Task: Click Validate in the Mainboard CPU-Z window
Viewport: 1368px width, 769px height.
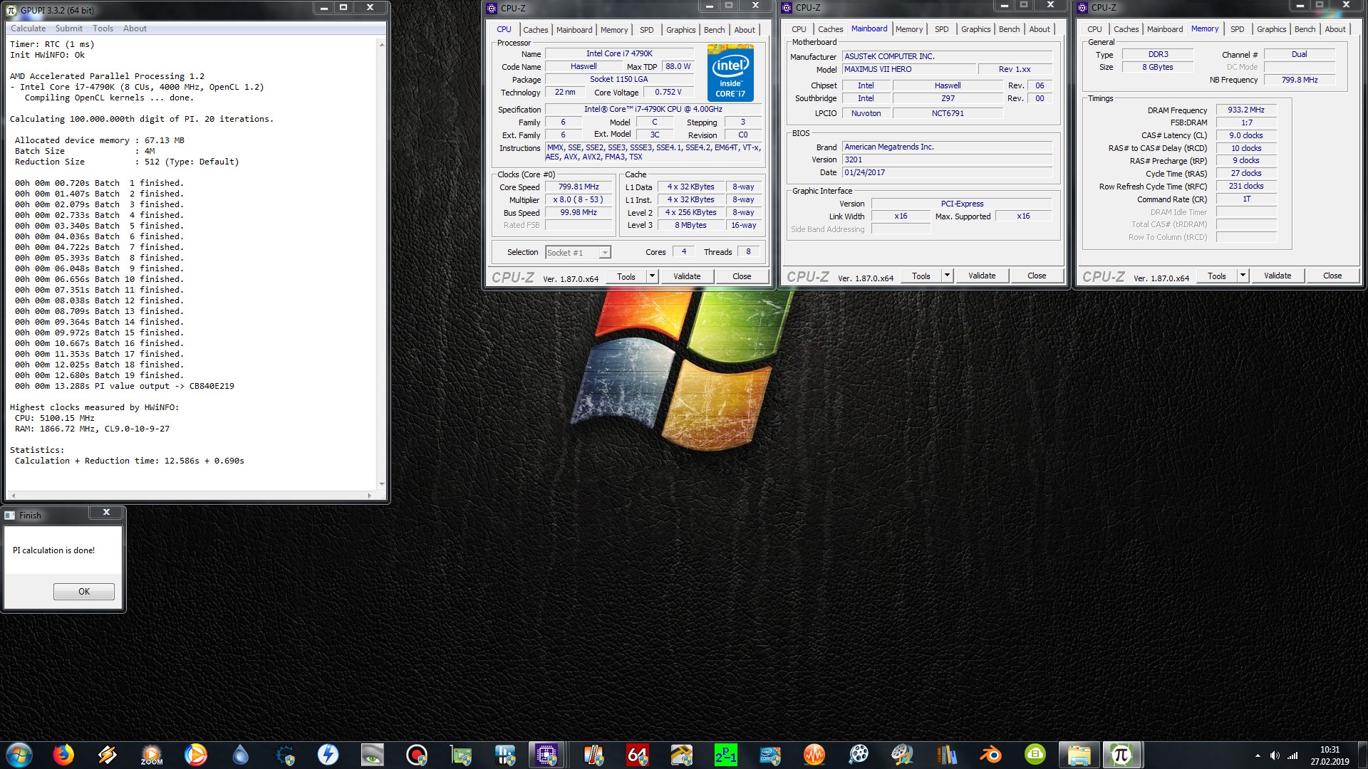Action: pyautogui.click(x=982, y=276)
